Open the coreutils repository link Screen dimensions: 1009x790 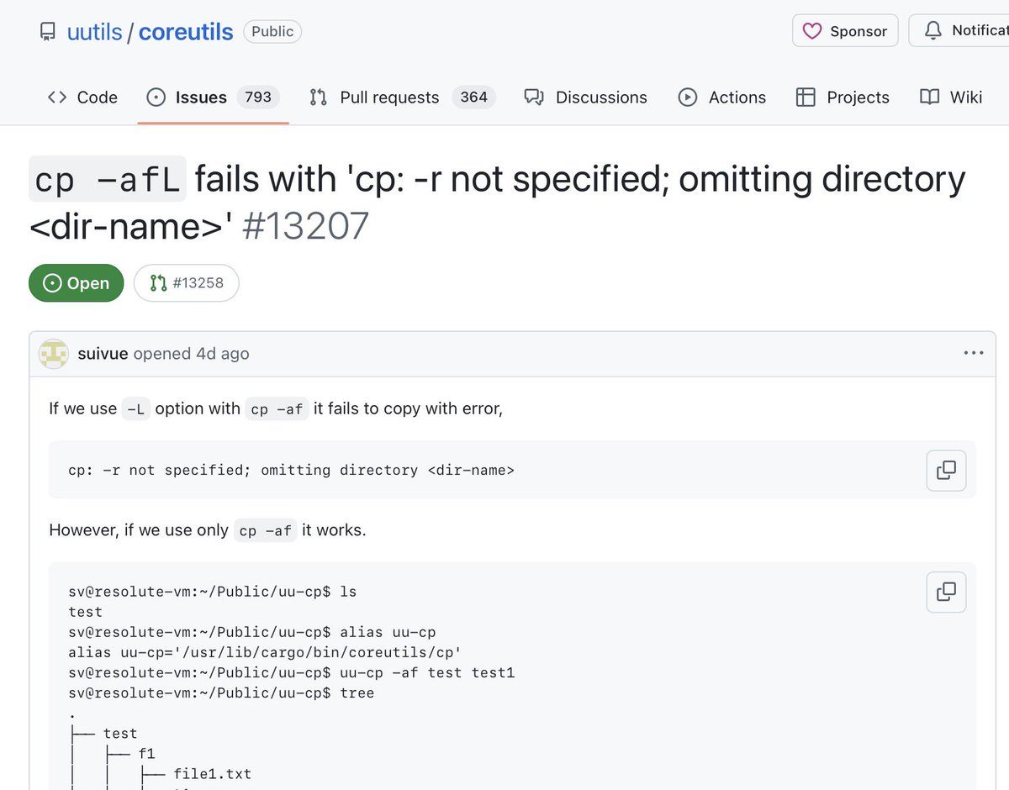186,32
